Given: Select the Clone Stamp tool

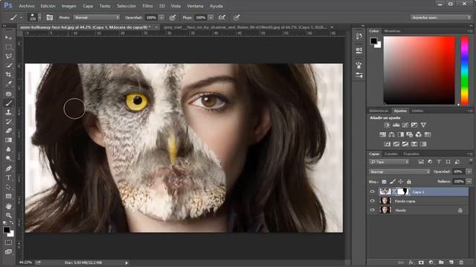Looking at the screenshot, I should point(8,112).
